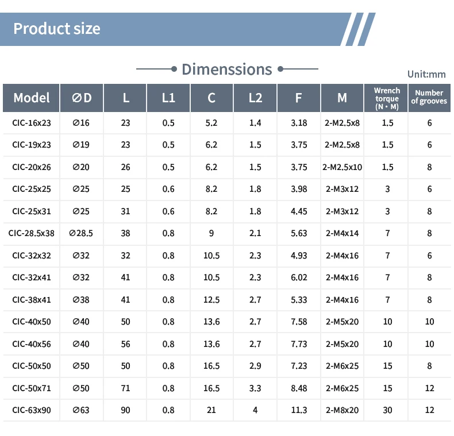Click the '∅19' diameter cell
The height and width of the screenshot is (436, 454).
pyautogui.click(x=81, y=145)
